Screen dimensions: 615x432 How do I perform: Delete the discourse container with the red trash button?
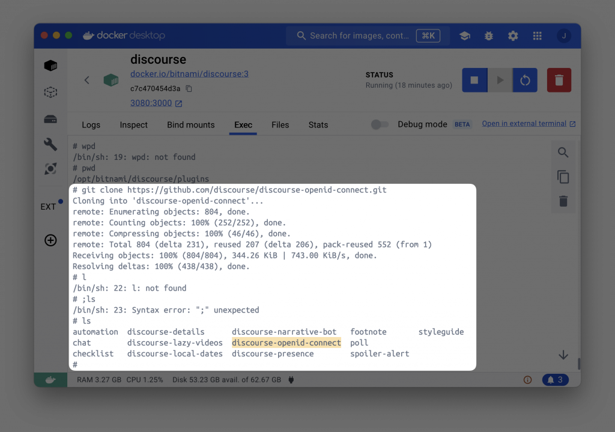[x=559, y=80]
